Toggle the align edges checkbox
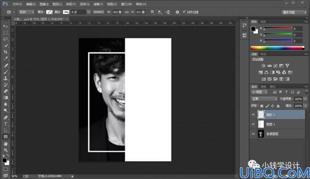Screen dimensions: 310x179 point(184,12)
